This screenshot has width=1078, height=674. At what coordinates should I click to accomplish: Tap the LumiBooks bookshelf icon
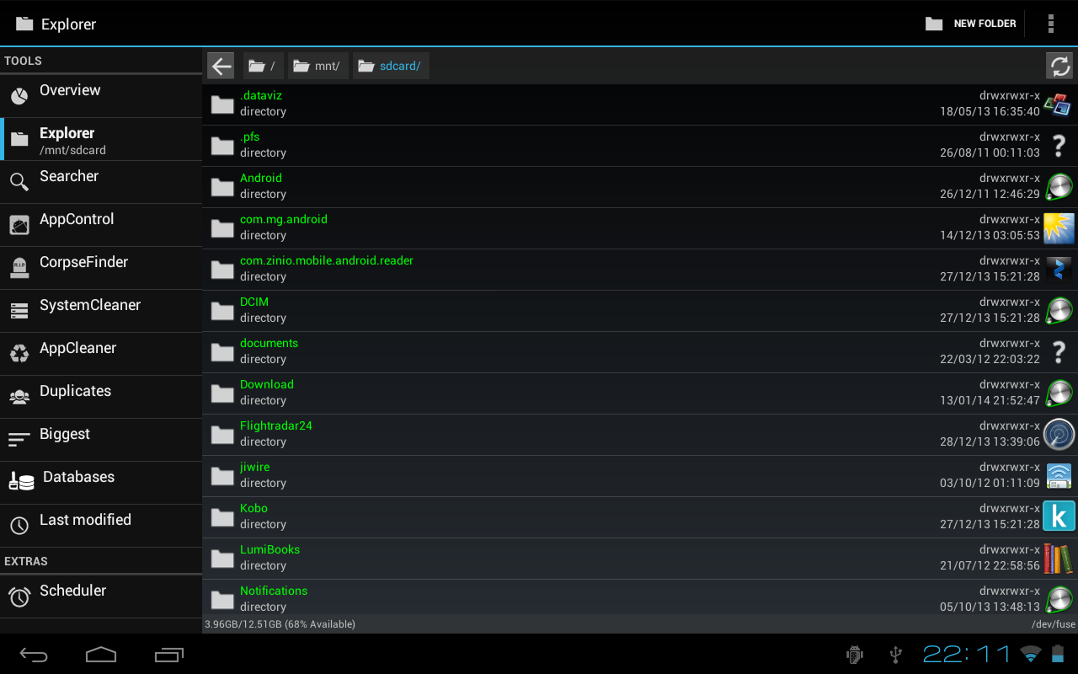[1059, 558]
